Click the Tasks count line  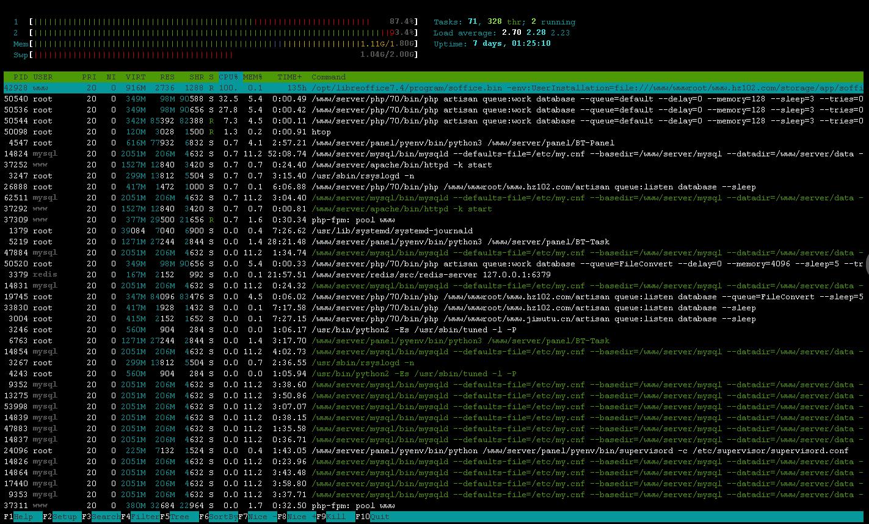tap(504, 22)
